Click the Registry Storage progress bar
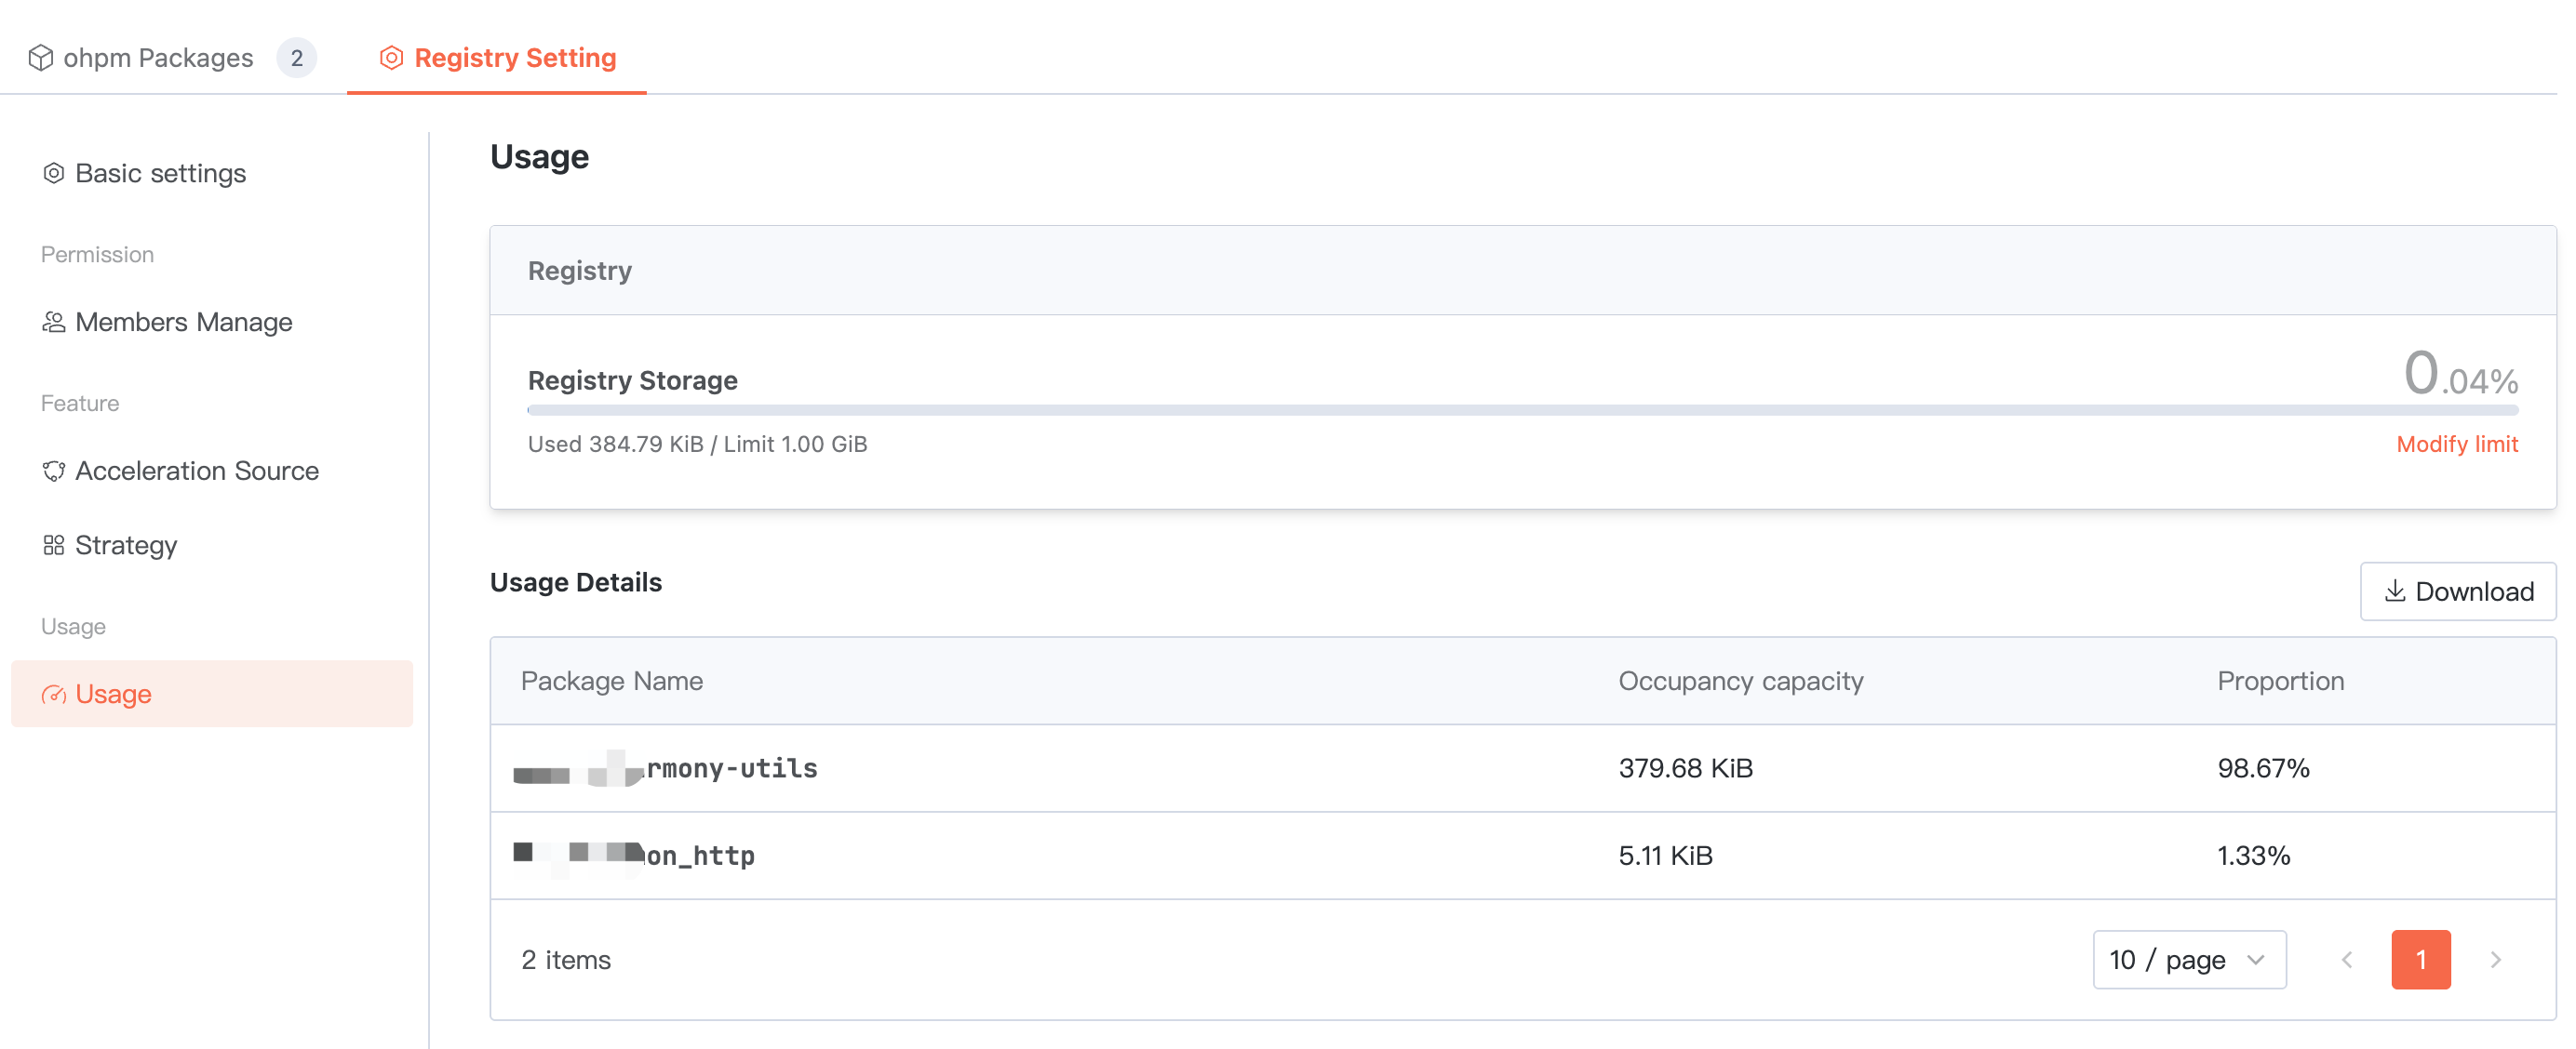 1522,411
